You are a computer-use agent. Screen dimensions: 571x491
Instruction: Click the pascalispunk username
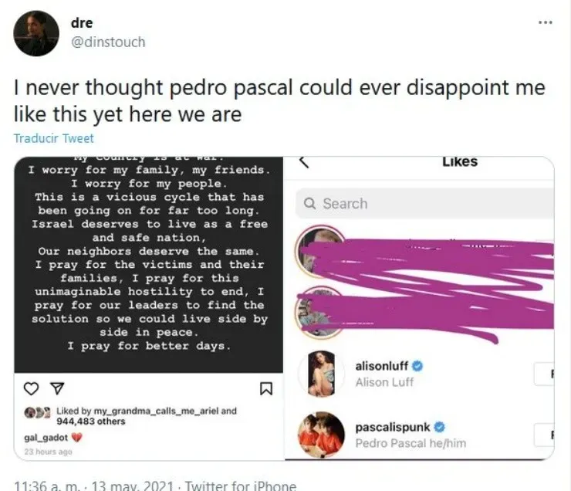point(393,427)
